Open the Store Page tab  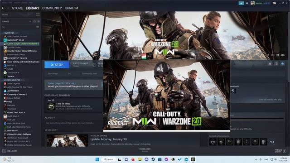[53, 73]
